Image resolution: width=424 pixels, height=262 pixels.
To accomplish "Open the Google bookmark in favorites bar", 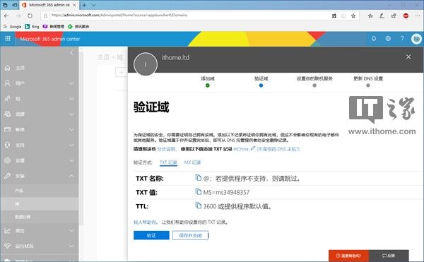I will point(12,26).
